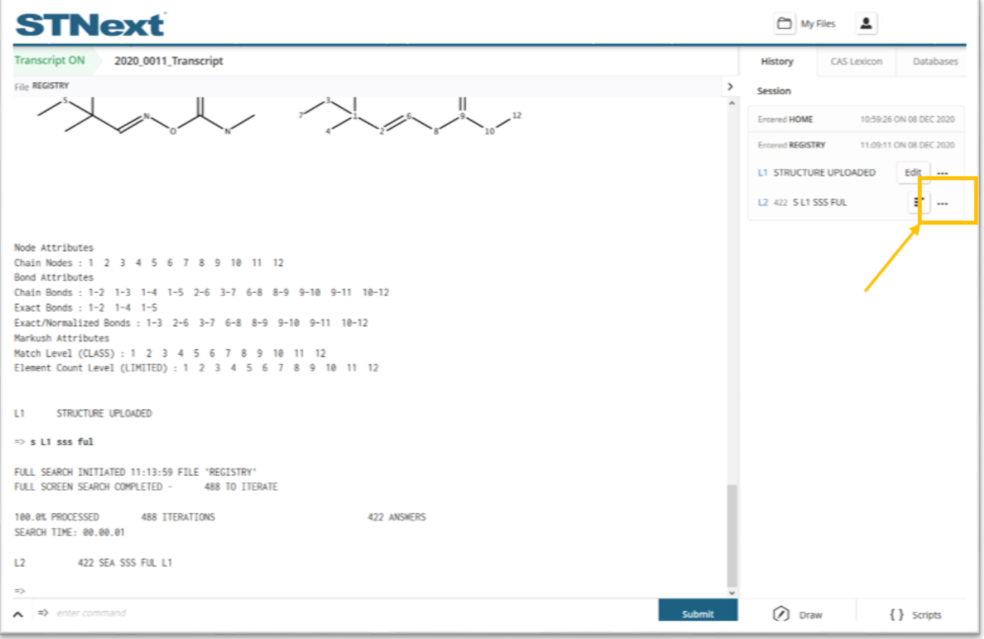Toggle the Transcript ON switch
984x639 pixels.
point(50,61)
